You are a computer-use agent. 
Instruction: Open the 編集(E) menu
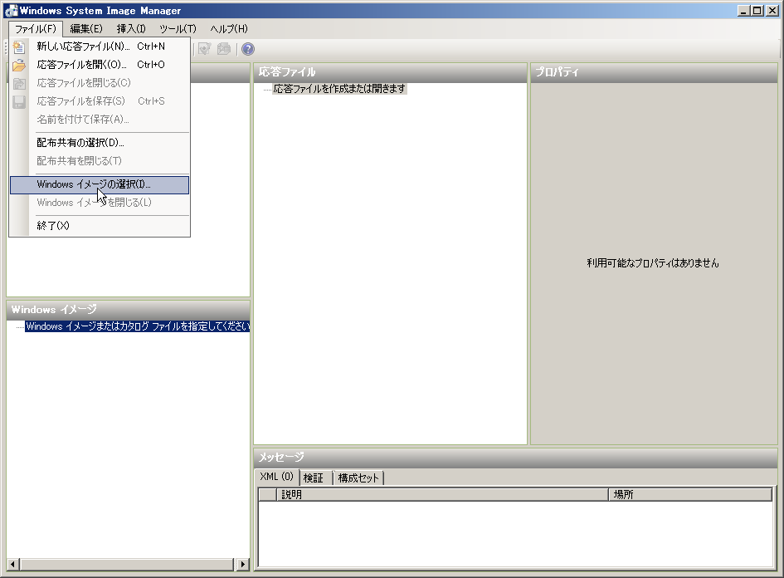[86, 29]
